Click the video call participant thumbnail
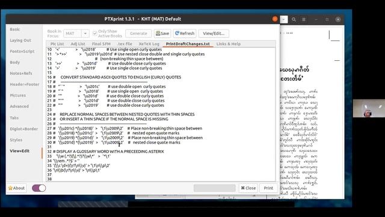The width and height of the screenshot is (385, 217). [369, 108]
